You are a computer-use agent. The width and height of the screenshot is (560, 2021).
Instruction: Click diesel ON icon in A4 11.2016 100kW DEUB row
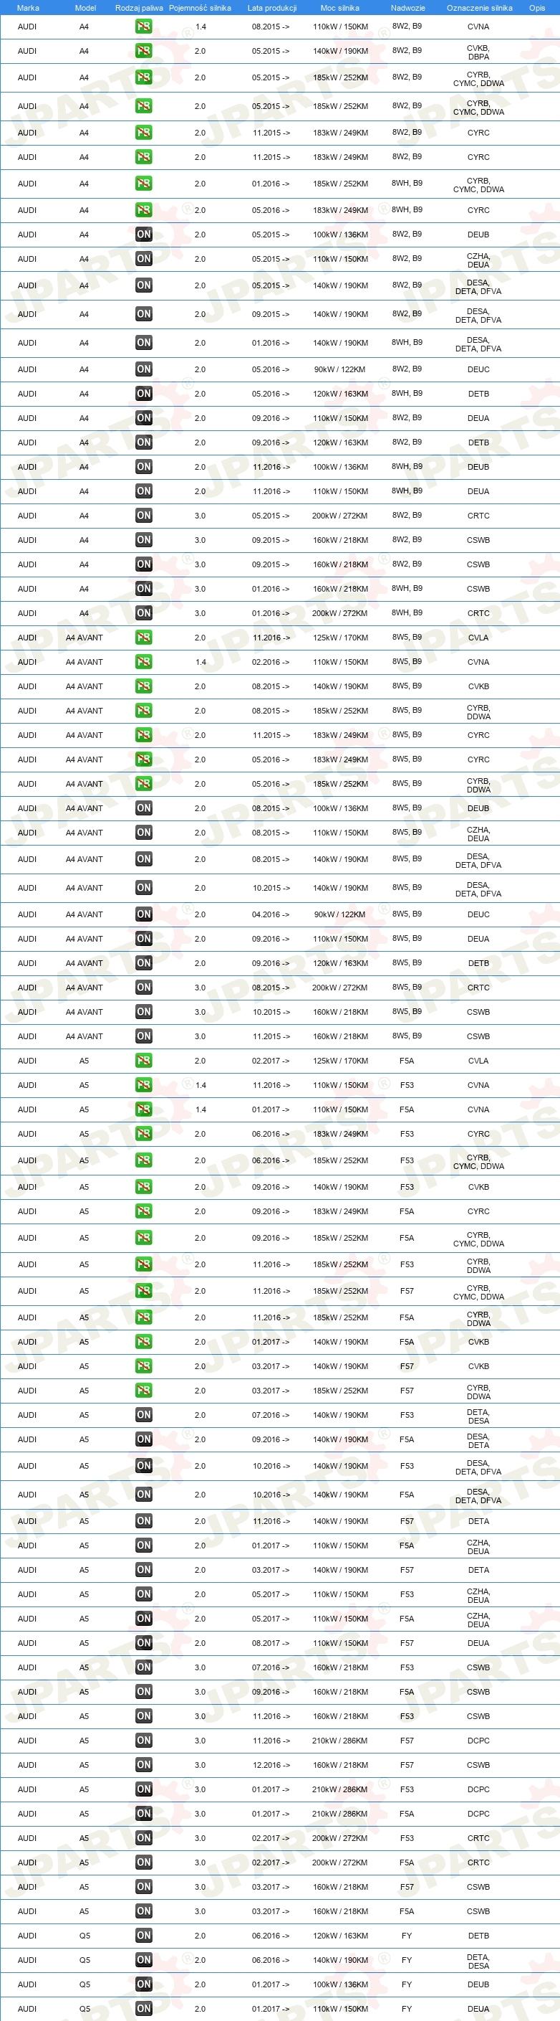[143, 467]
